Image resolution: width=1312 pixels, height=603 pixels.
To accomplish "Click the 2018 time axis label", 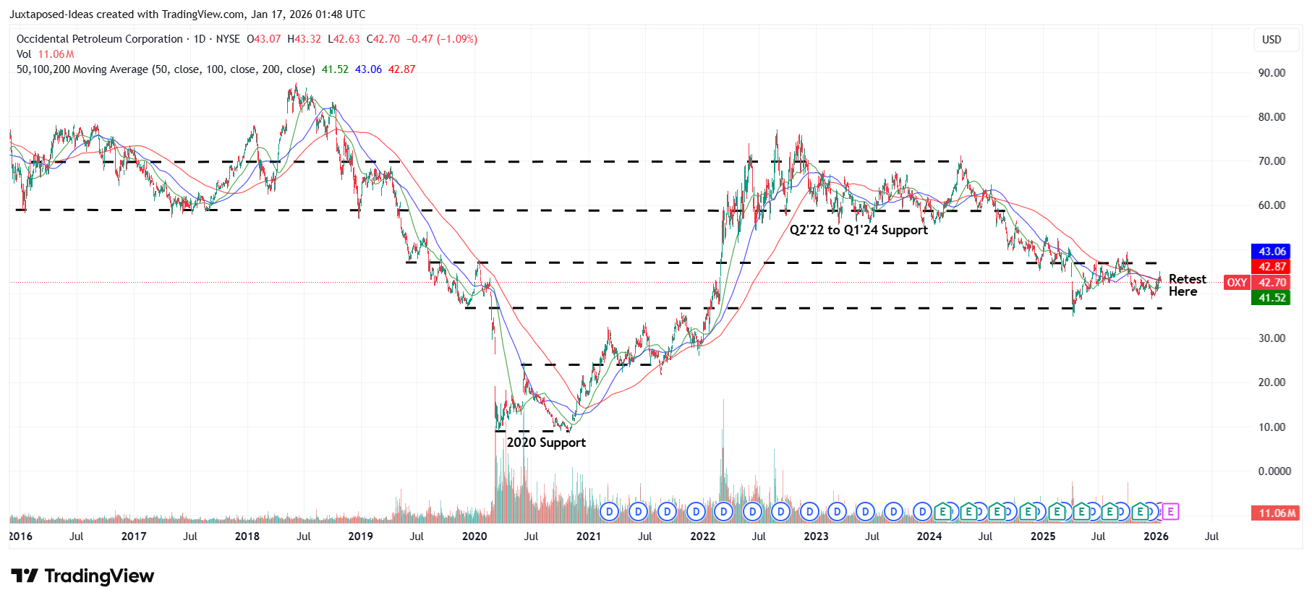I will click(x=247, y=536).
